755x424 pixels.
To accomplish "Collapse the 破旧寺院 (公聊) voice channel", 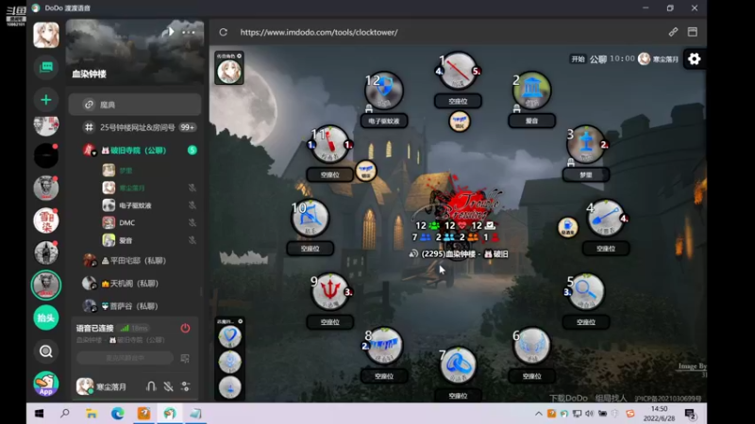I will (x=135, y=151).
